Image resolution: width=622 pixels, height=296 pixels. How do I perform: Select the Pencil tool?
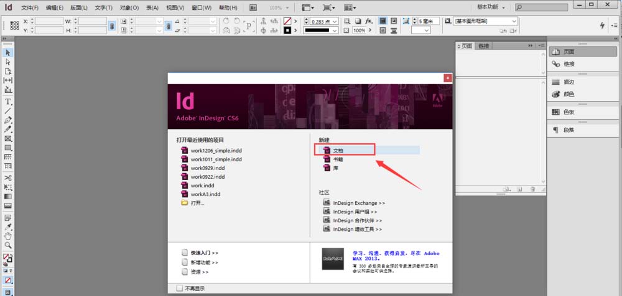[x=8, y=130]
